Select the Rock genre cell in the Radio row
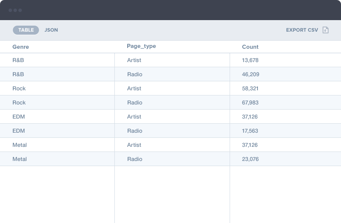The width and height of the screenshot is (341, 223). click(19, 103)
